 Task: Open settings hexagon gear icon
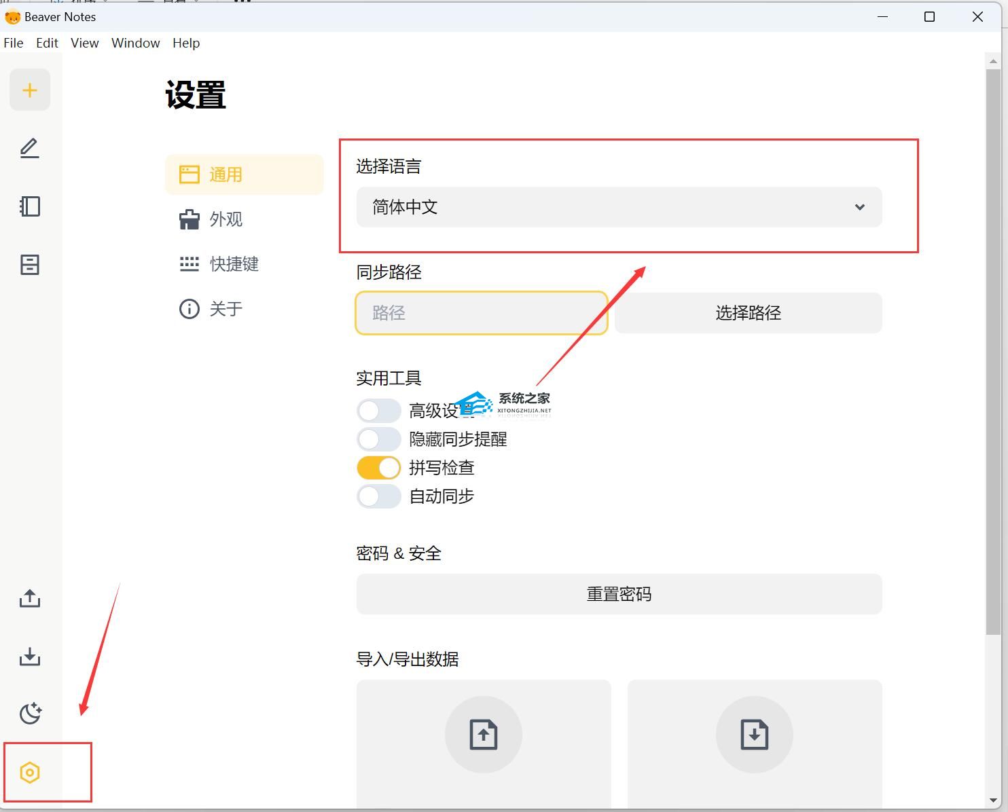tap(30, 773)
